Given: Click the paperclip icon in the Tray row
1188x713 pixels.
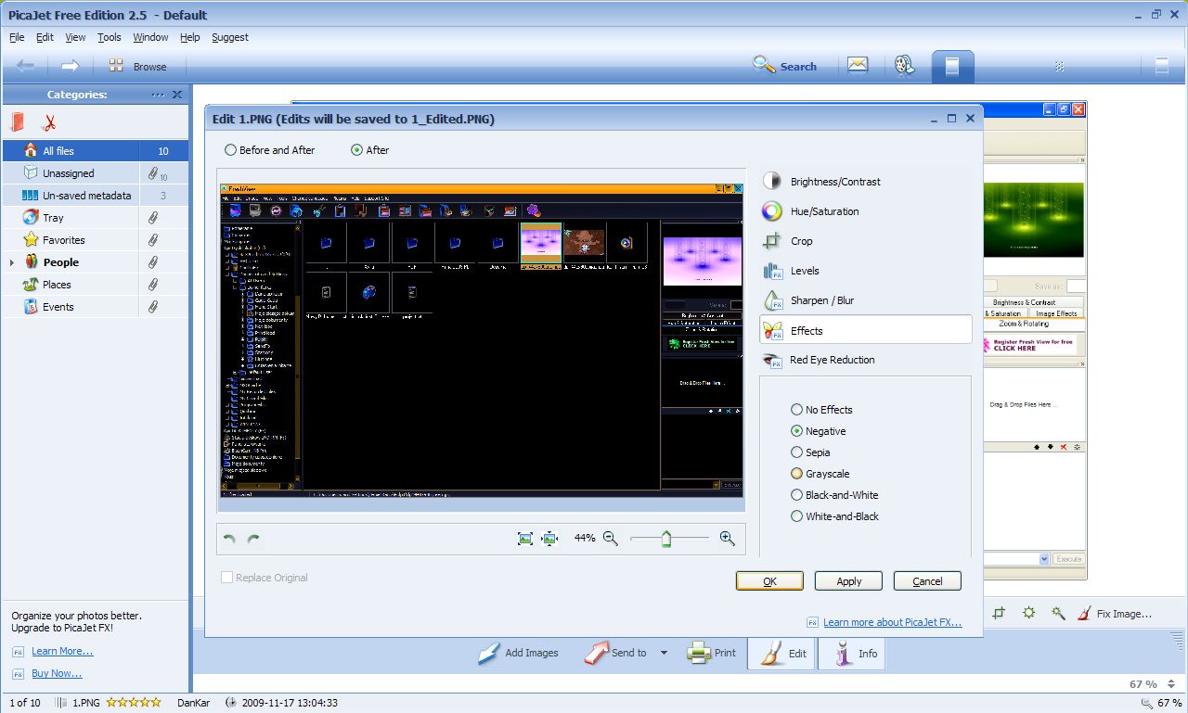Looking at the screenshot, I should (x=153, y=218).
